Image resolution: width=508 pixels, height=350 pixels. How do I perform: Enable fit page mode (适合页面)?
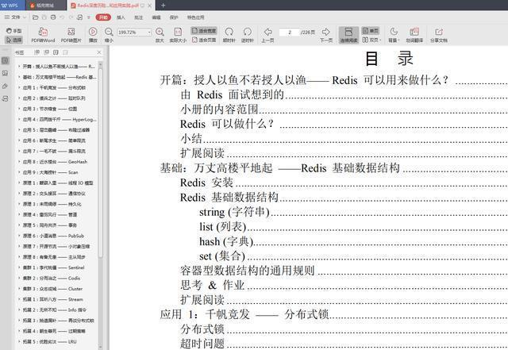coord(204,40)
